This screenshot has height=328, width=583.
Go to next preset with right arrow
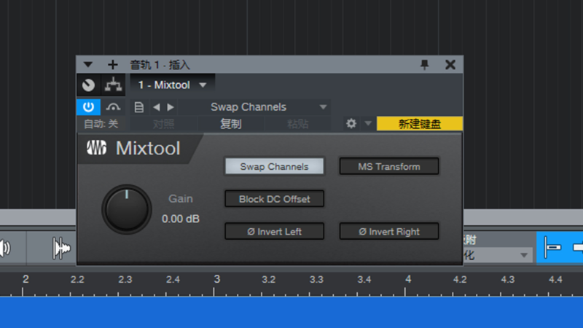(x=171, y=106)
